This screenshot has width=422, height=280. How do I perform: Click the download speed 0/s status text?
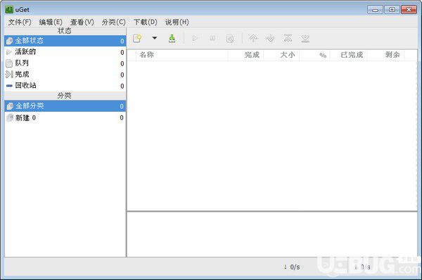click(292, 267)
